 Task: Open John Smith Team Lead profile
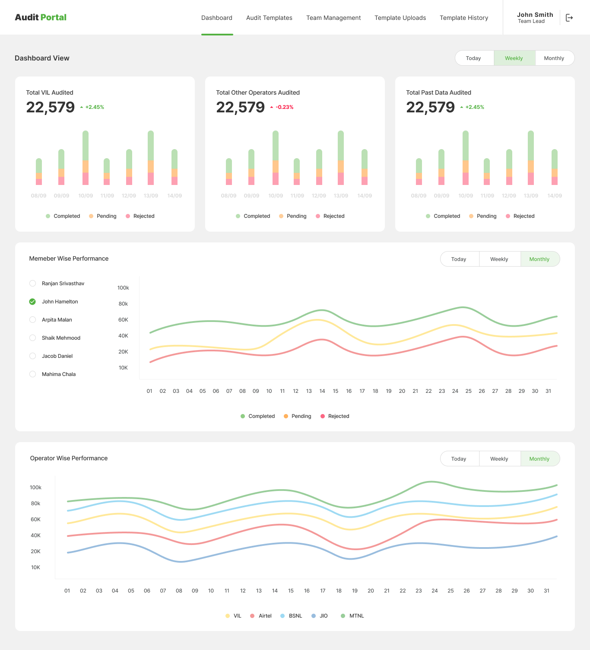[x=535, y=18]
